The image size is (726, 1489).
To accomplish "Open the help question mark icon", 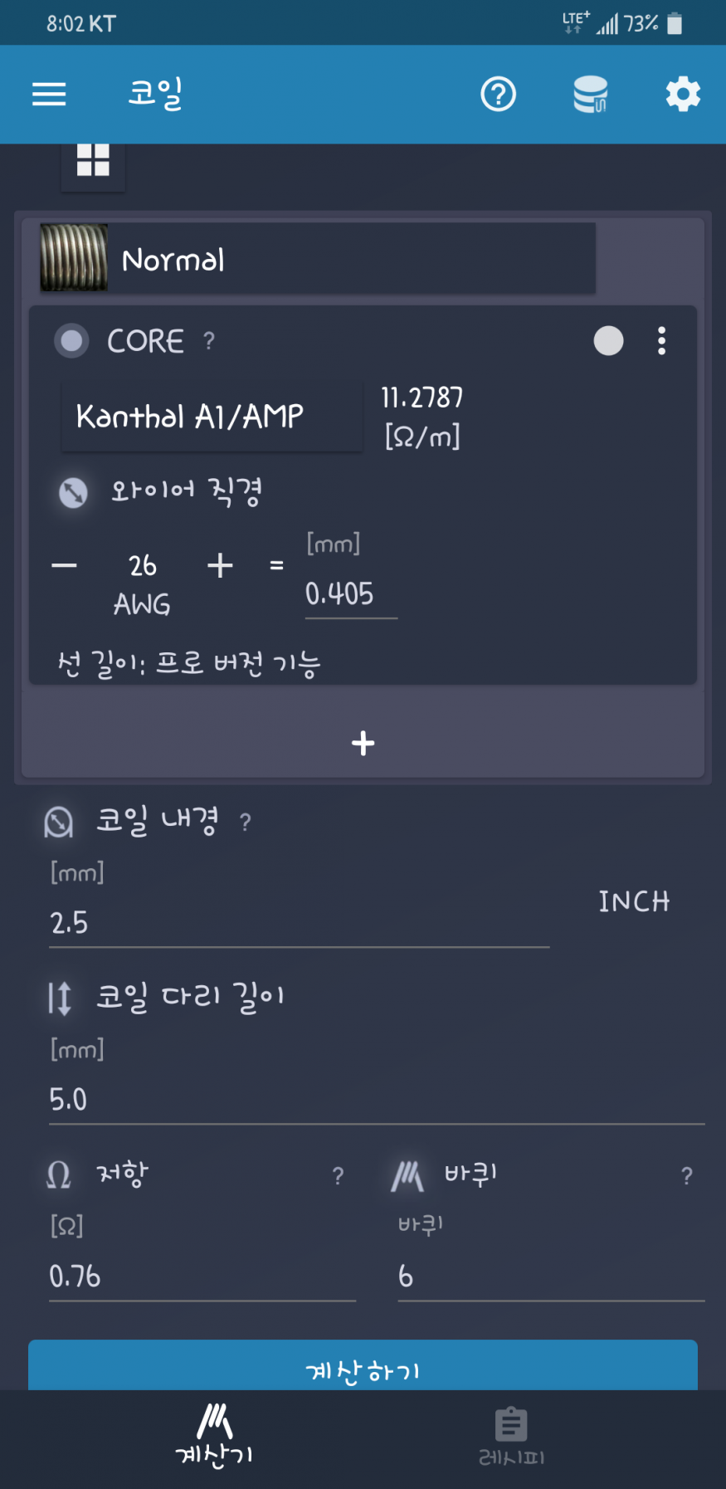I will coord(498,94).
